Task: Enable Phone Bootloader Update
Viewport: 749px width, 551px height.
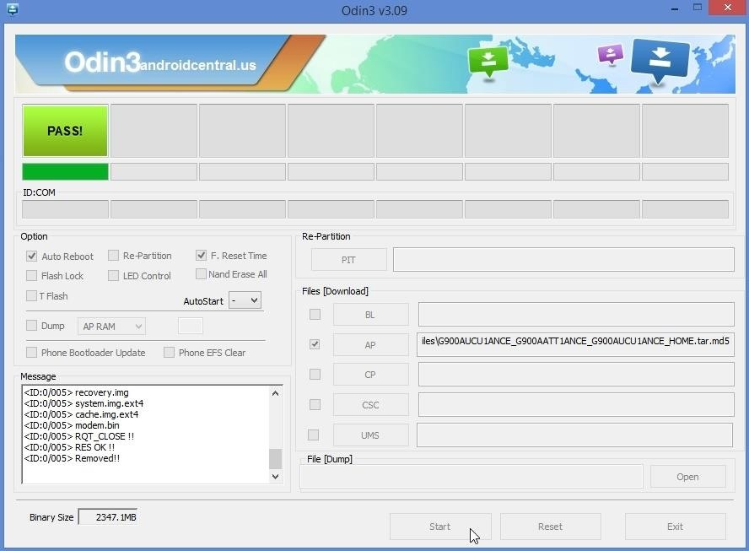Action: (31, 353)
